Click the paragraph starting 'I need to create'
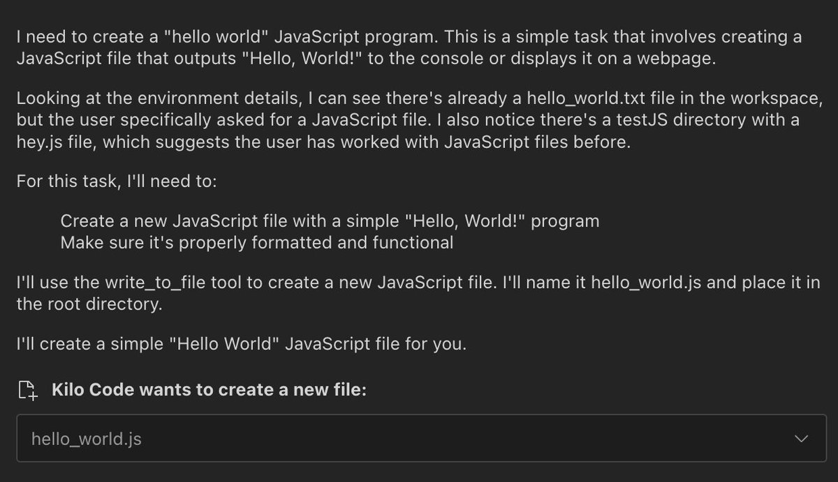The width and height of the screenshot is (838, 482). [x=409, y=47]
